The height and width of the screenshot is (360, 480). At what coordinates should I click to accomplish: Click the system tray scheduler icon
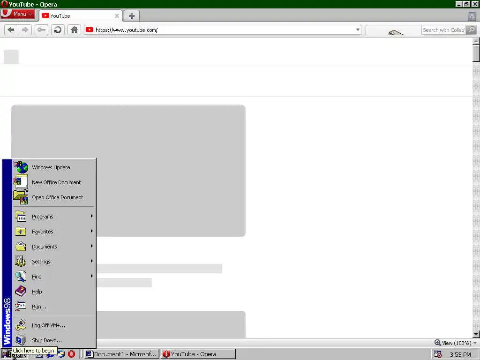pyautogui.click(x=437, y=354)
